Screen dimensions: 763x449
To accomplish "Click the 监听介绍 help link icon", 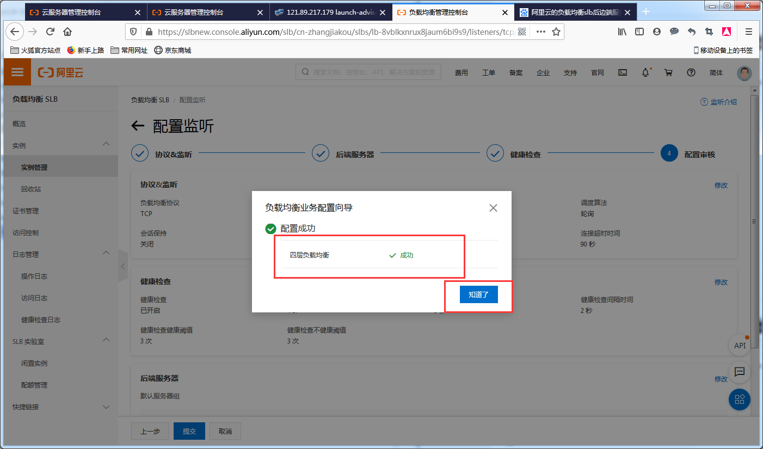I will tap(704, 101).
